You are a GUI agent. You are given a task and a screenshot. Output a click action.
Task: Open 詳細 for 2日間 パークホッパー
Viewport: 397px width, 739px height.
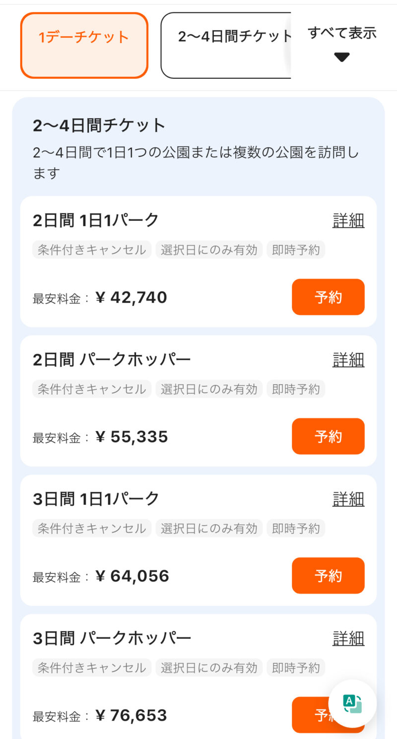click(348, 360)
